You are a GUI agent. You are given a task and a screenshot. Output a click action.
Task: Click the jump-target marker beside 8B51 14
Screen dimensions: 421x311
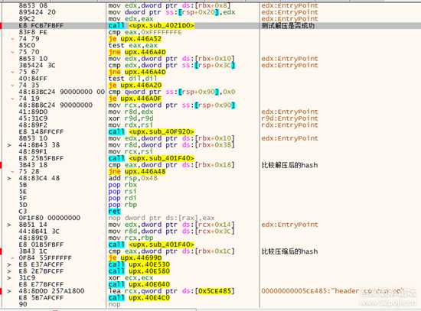pos(9,225)
